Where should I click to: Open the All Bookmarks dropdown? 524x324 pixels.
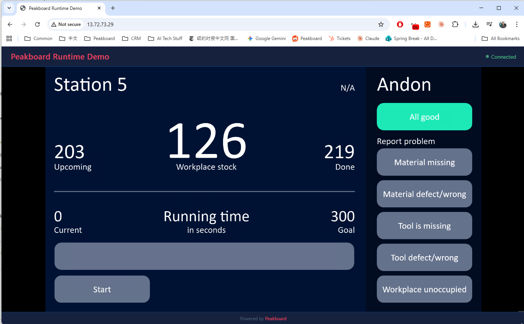[500, 38]
